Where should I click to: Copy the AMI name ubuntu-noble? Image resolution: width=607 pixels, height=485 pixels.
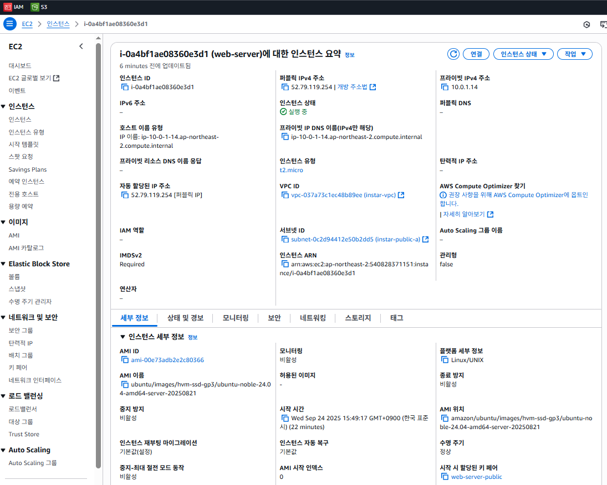coord(125,384)
